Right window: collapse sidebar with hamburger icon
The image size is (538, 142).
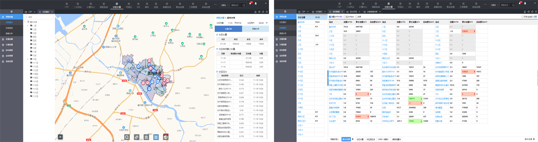coord(285,12)
